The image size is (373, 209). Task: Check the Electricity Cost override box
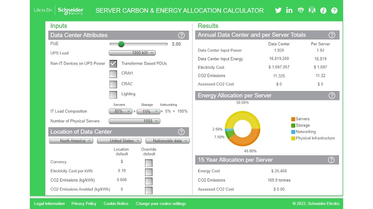pyautogui.click(x=148, y=172)
